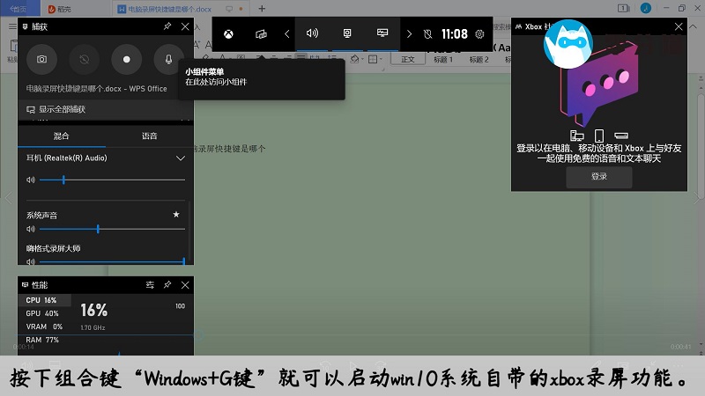Viewport: 705px width, 396px height.
Task: Click the WPS window count icon
Action: pos(623,8)
